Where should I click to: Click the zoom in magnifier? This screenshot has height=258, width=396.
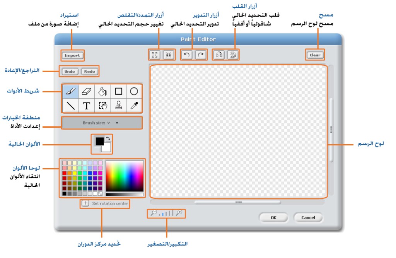(179, 213)
